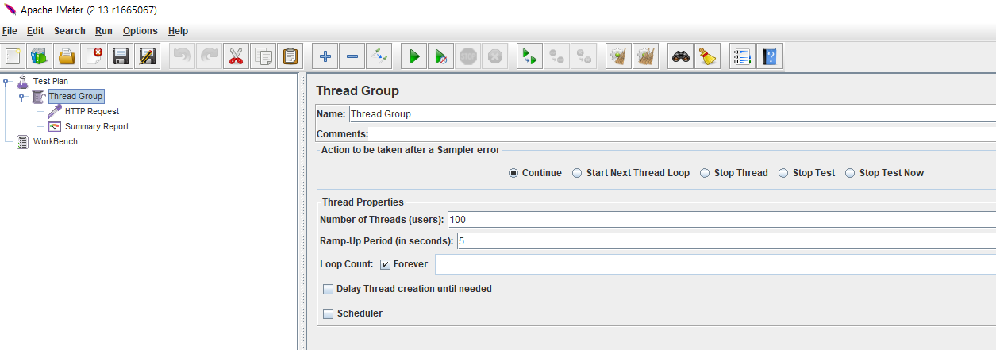Select Start Next Thread Loop radio button

[578, 173]
